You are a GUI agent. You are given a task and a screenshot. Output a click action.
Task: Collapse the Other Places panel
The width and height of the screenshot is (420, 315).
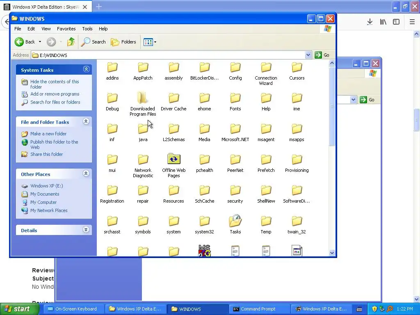pyautogui.click(x=86, y=173)
